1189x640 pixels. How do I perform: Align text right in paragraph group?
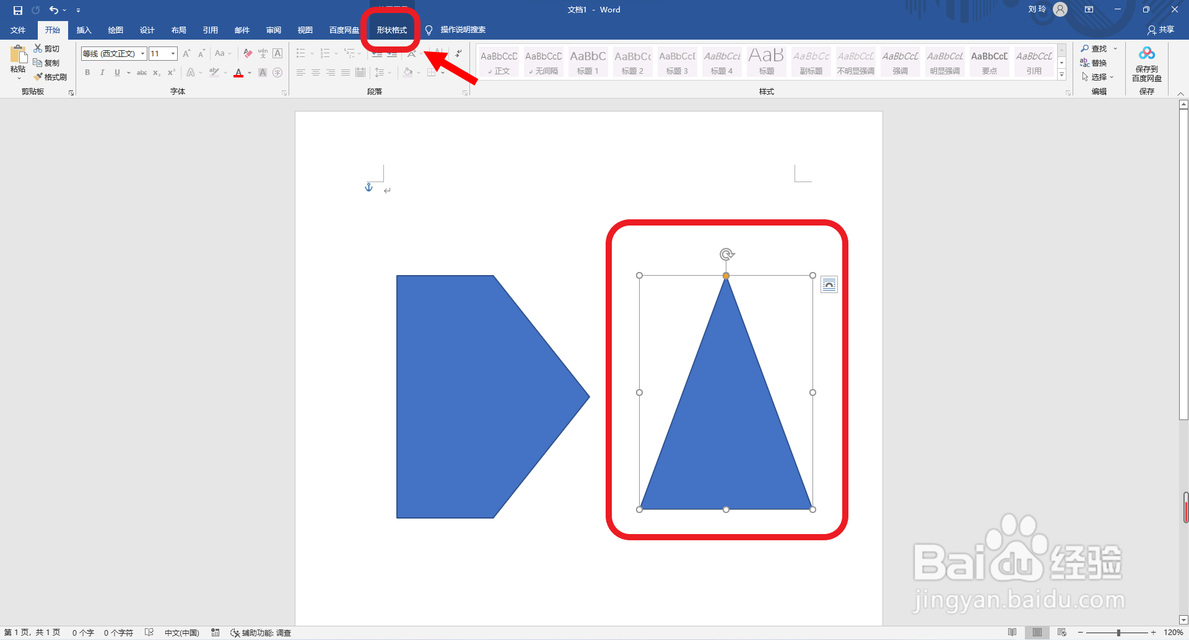tap(331, 72)
